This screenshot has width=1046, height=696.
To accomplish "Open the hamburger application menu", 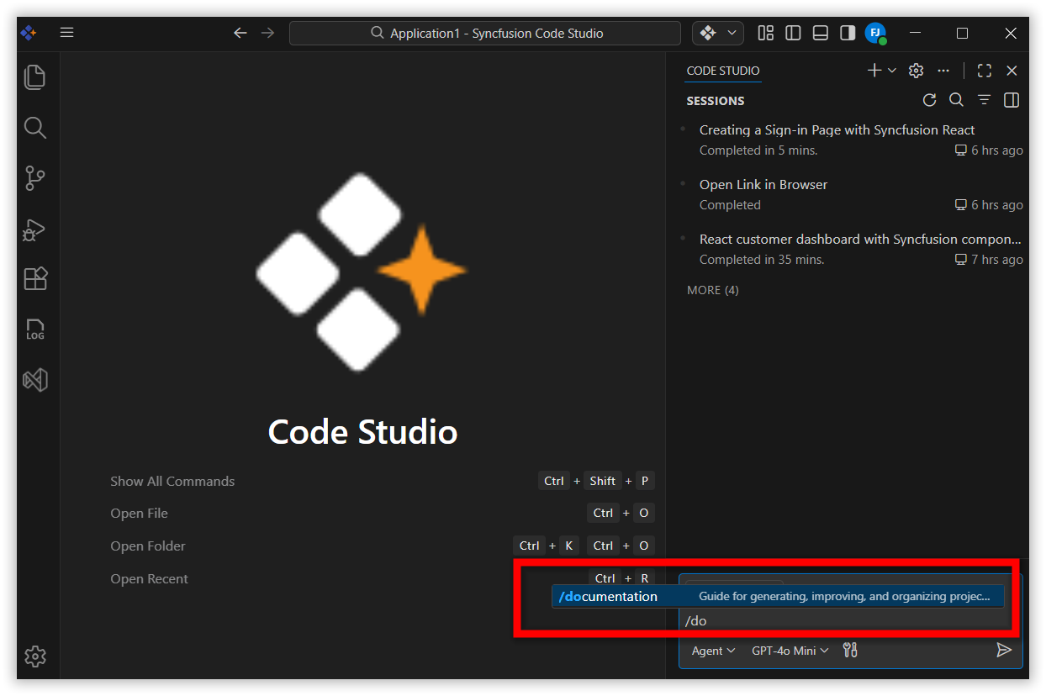I will click(67, 33).
